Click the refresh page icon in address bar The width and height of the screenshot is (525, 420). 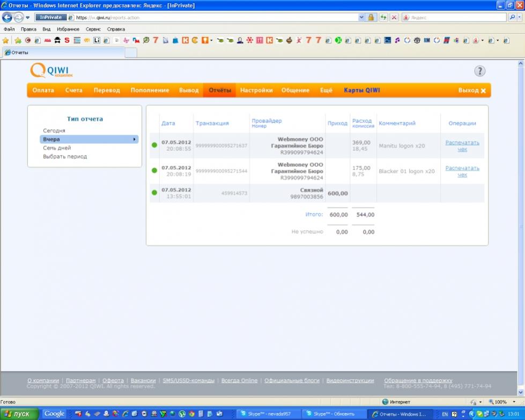point(383,17)
